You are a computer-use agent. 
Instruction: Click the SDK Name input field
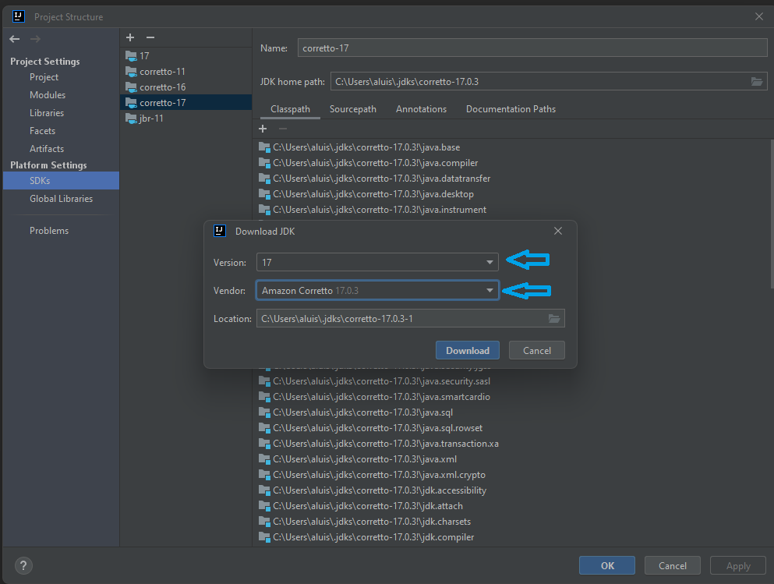point(532,48)
